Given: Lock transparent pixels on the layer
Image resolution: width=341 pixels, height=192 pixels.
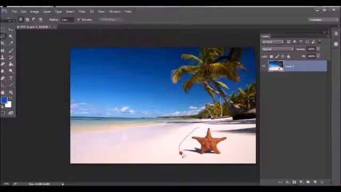Looking at the screenshot, I should [271, 57].
